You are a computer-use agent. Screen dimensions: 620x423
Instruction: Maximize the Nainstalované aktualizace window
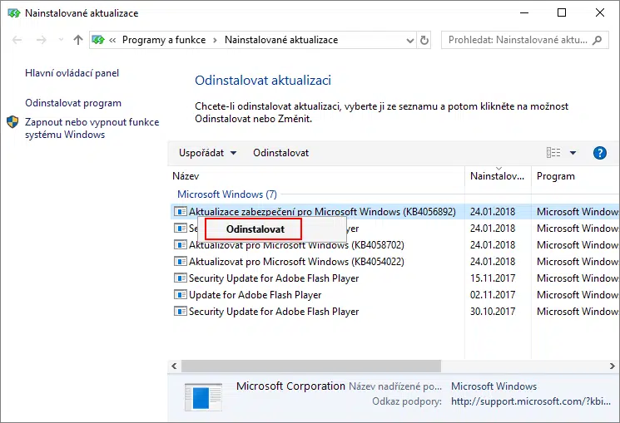[562, 12]
